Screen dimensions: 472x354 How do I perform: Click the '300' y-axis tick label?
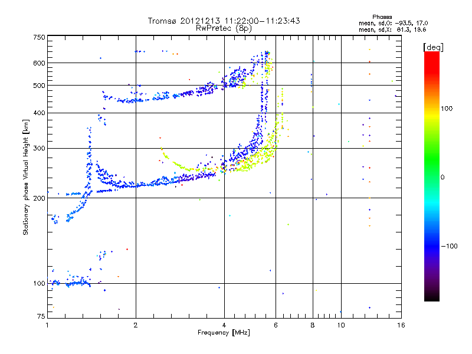point(39,149)
